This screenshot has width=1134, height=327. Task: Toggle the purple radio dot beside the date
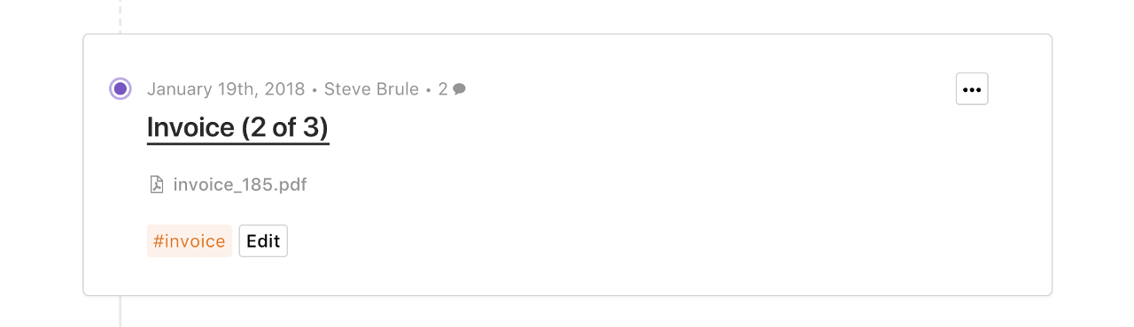pyautogui.click(x=120, y=88)
